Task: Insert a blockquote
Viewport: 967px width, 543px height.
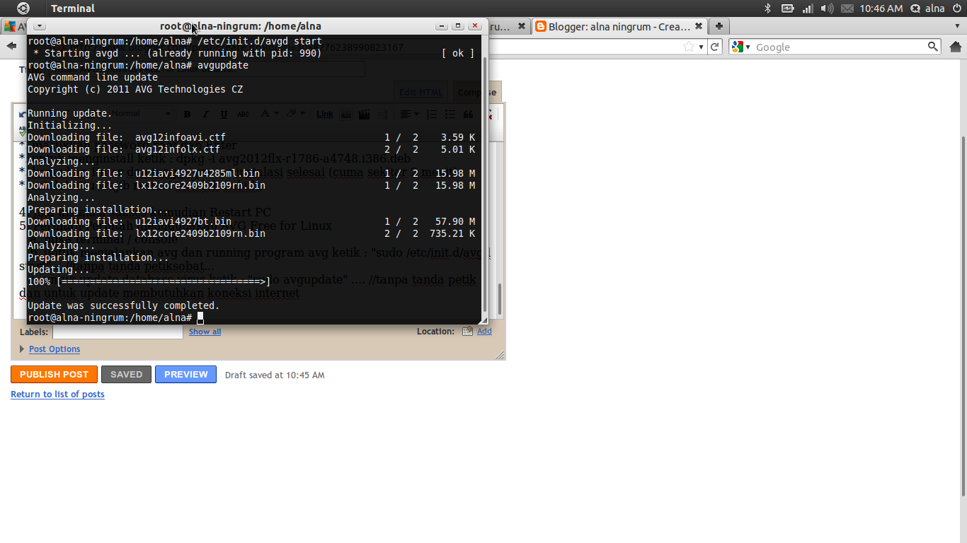Action: 469,114
